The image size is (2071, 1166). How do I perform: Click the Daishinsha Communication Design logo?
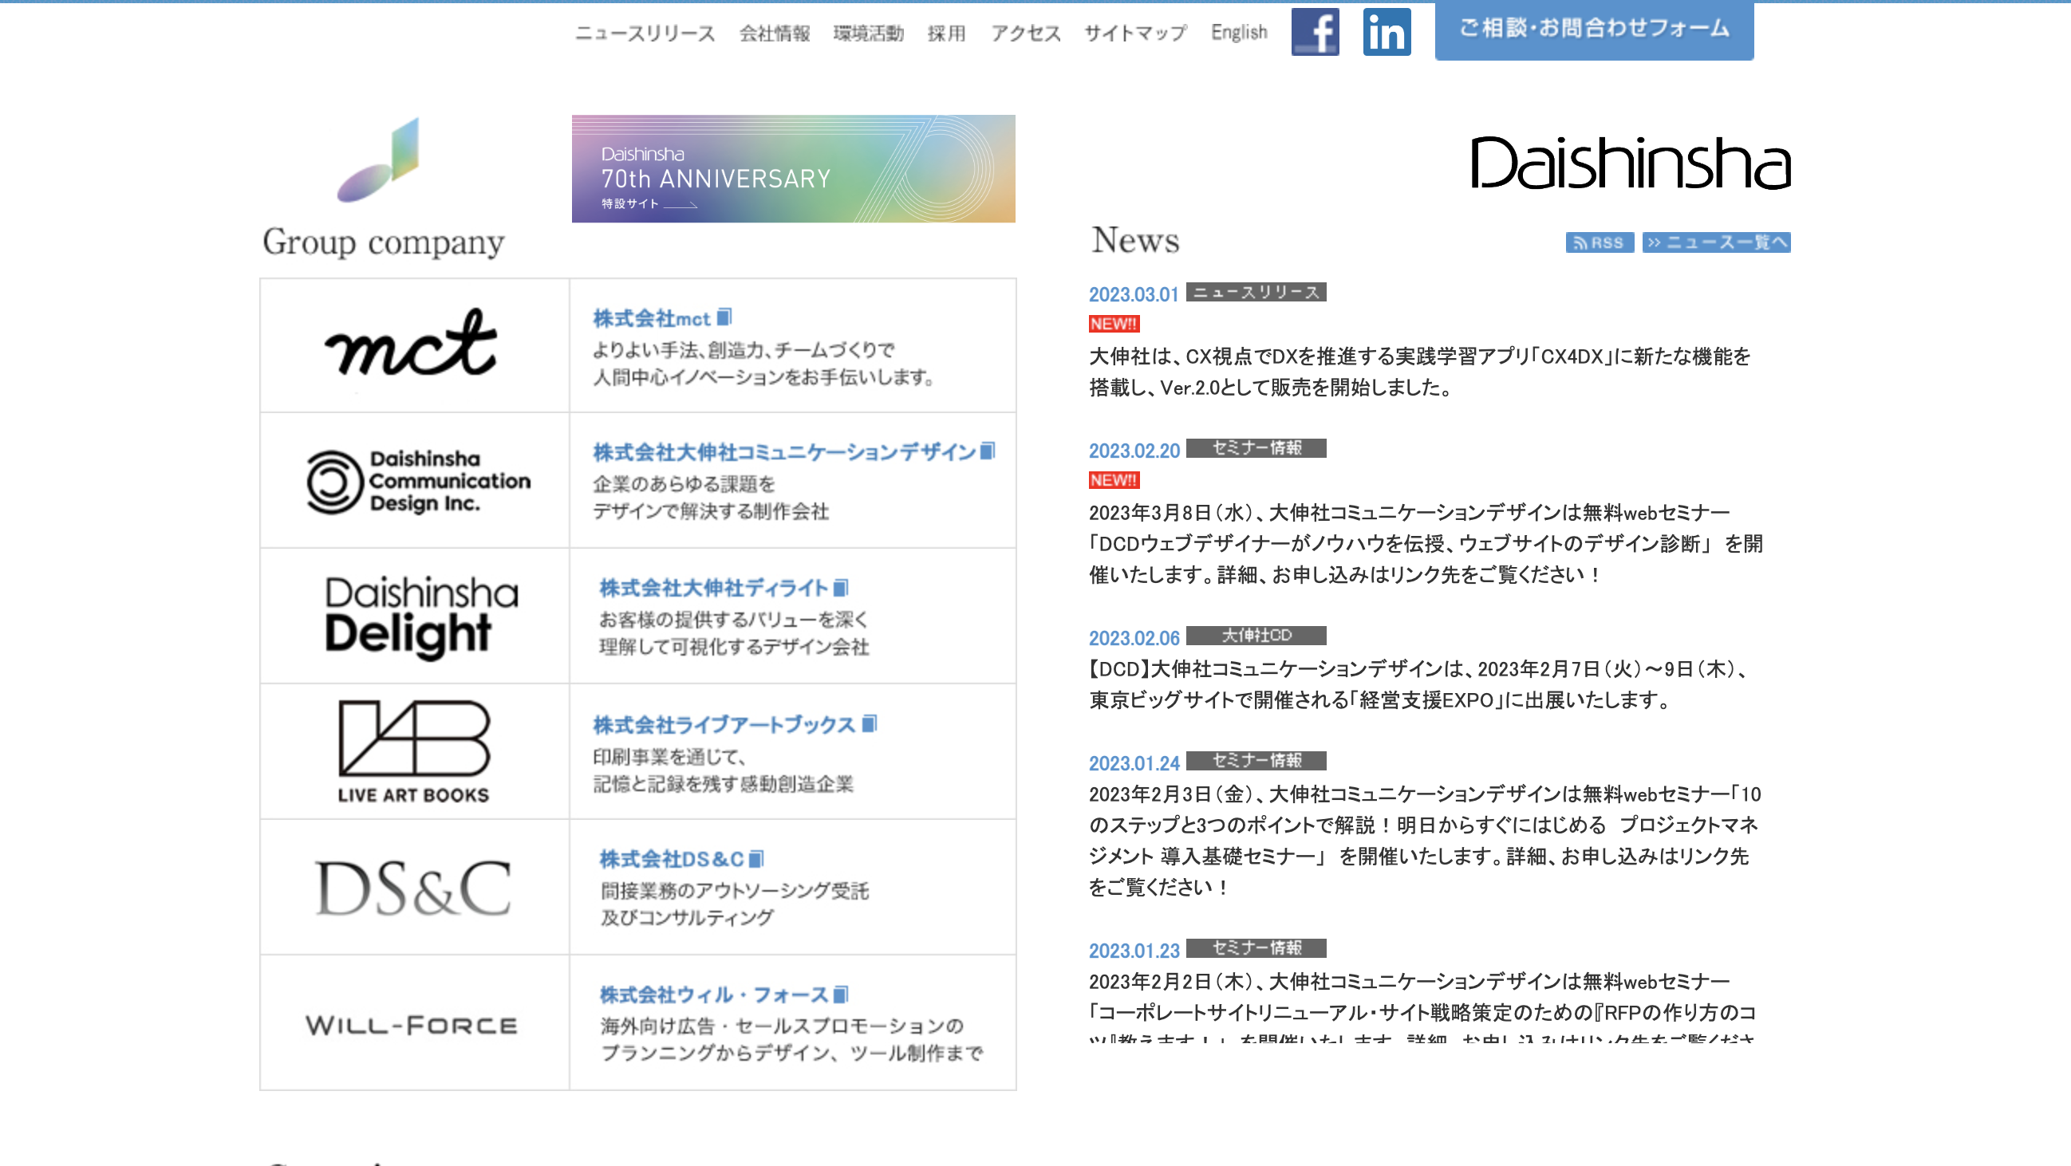(412, 482)
